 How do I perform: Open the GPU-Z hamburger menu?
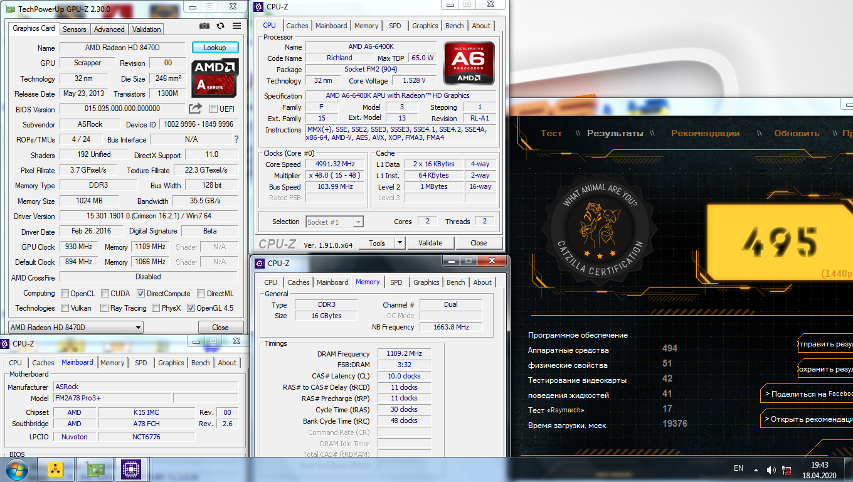[236, 26]
